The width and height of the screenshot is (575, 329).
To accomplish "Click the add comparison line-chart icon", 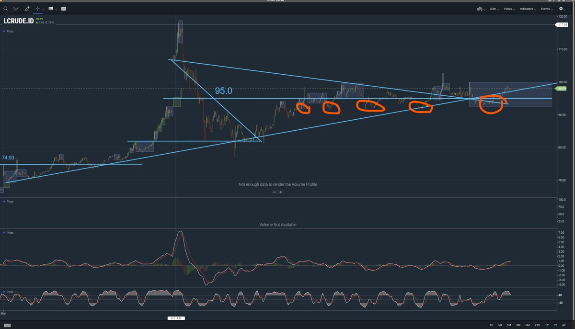I will click(x=16, y=9).
